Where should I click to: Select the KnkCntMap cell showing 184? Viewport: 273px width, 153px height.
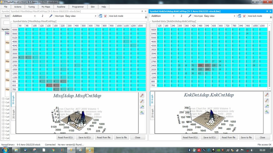208,69
